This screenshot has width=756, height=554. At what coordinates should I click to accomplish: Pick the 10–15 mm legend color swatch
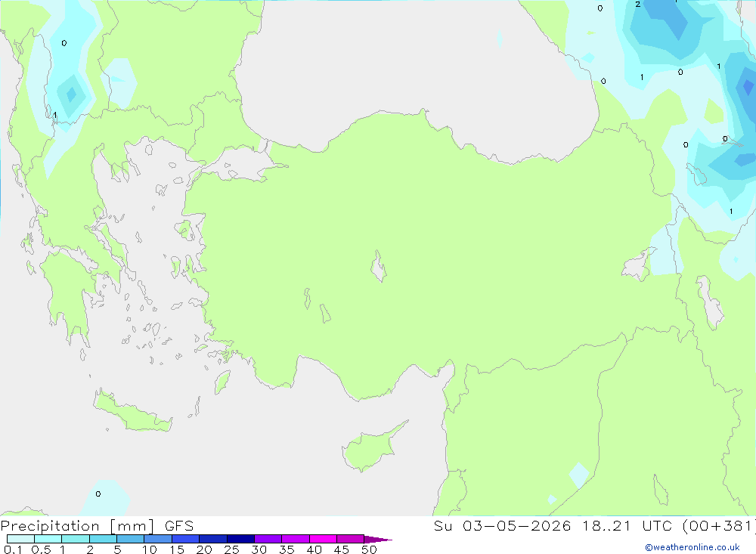(x=158, y=539)
